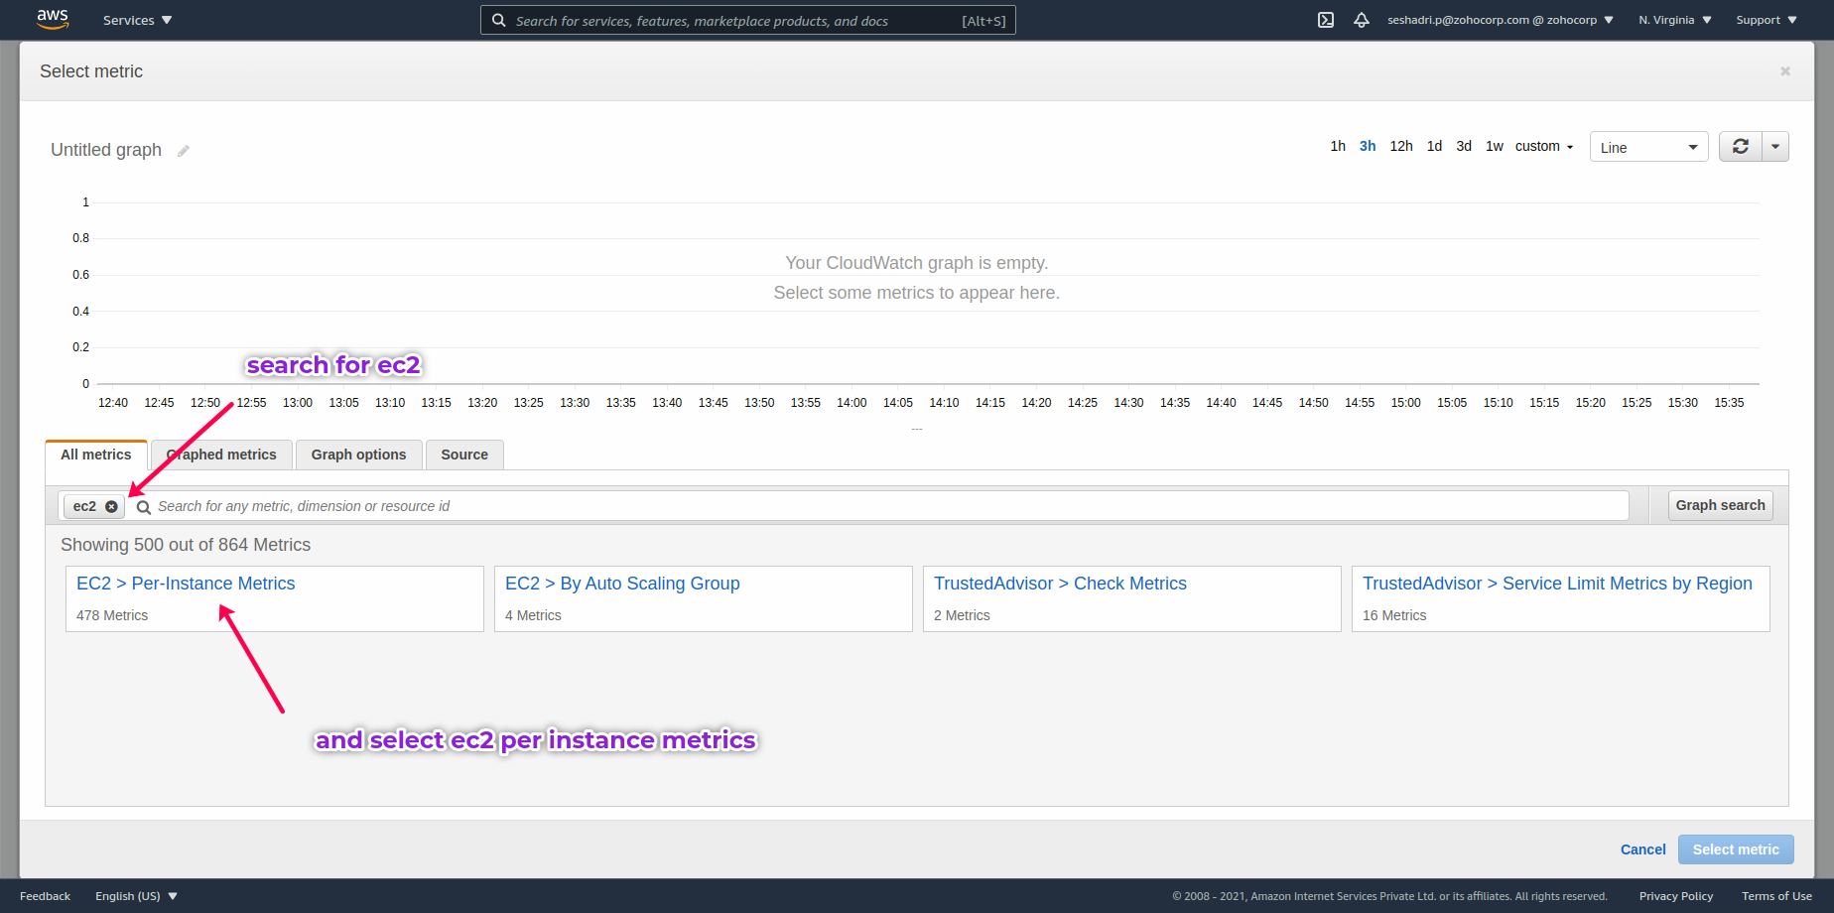Click the Select metric button
This screenshot has height=913, width=1834.
coord(1736,849)
